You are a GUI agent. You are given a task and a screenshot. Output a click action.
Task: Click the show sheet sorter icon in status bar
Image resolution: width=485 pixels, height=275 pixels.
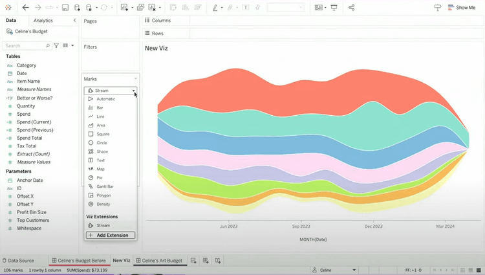point(463,270)
